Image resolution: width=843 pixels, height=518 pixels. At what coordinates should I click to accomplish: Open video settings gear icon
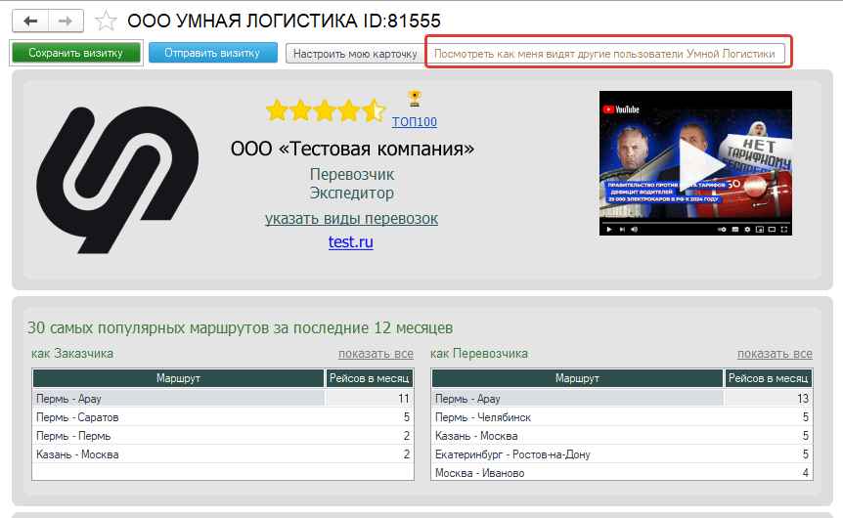747,230
